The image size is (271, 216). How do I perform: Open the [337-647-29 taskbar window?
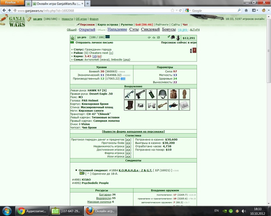(66, 211)
